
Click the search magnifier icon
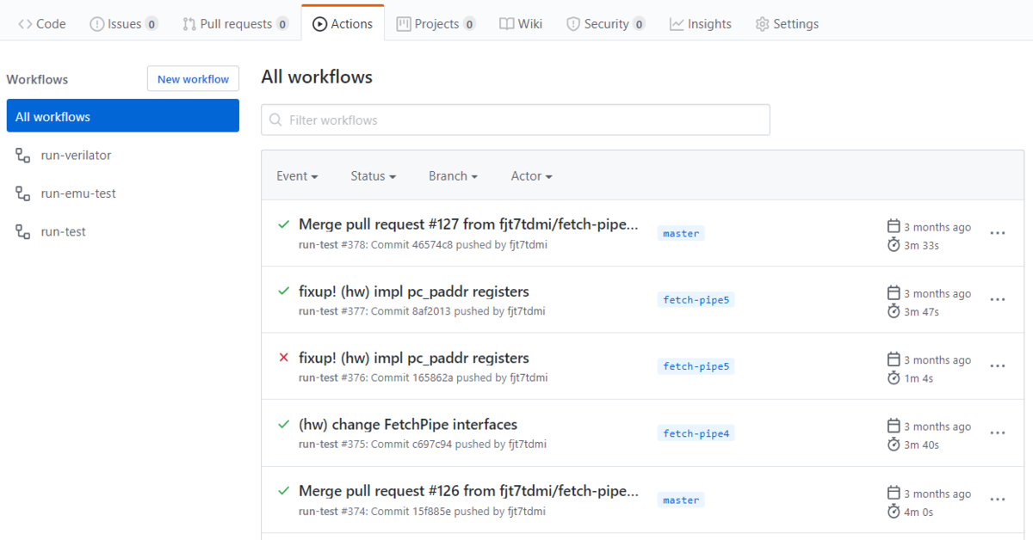click(x=275, y=120)
